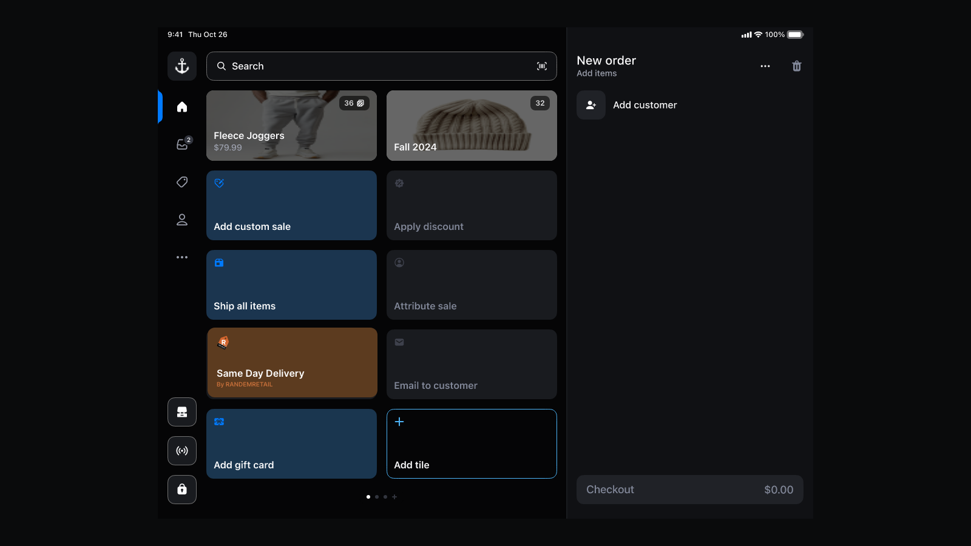This screenshot has height=546, width=971.
Task: Open the More ellipsis in the sidebar
Action: (182, 257)
